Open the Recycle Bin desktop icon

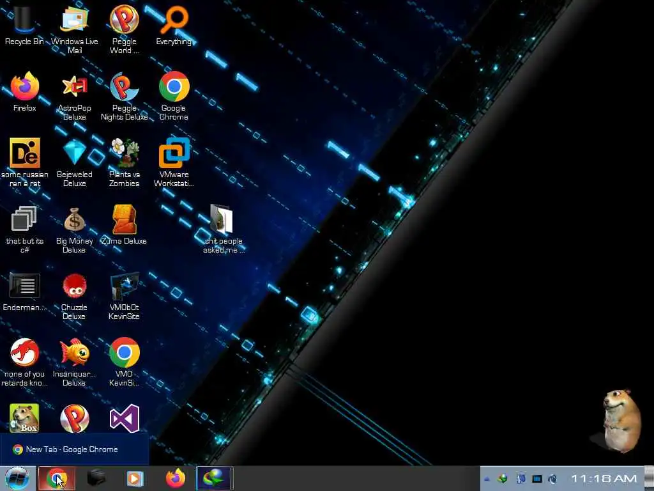pos(24,25)
